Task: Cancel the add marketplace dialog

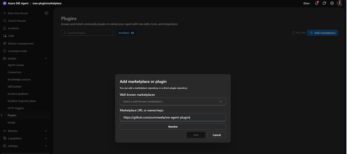Action: [217, 135]
